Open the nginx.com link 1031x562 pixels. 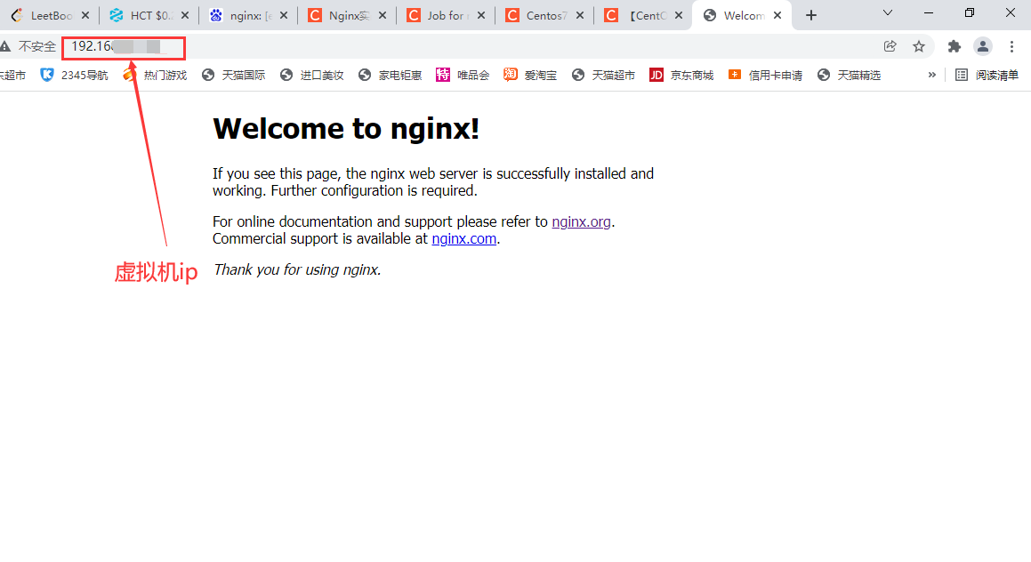point(463,238)
